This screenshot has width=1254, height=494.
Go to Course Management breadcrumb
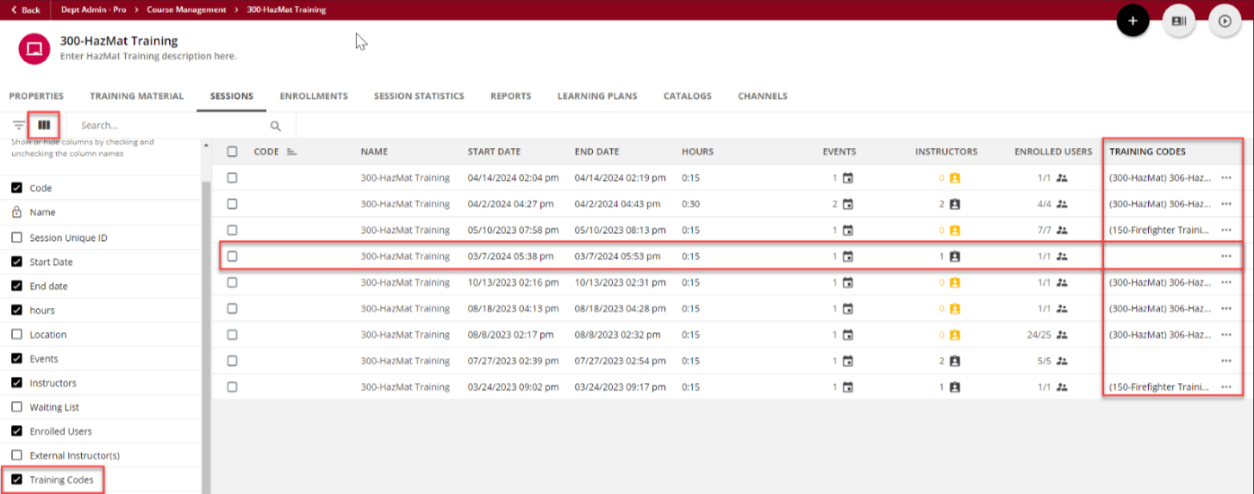point(186,9)
